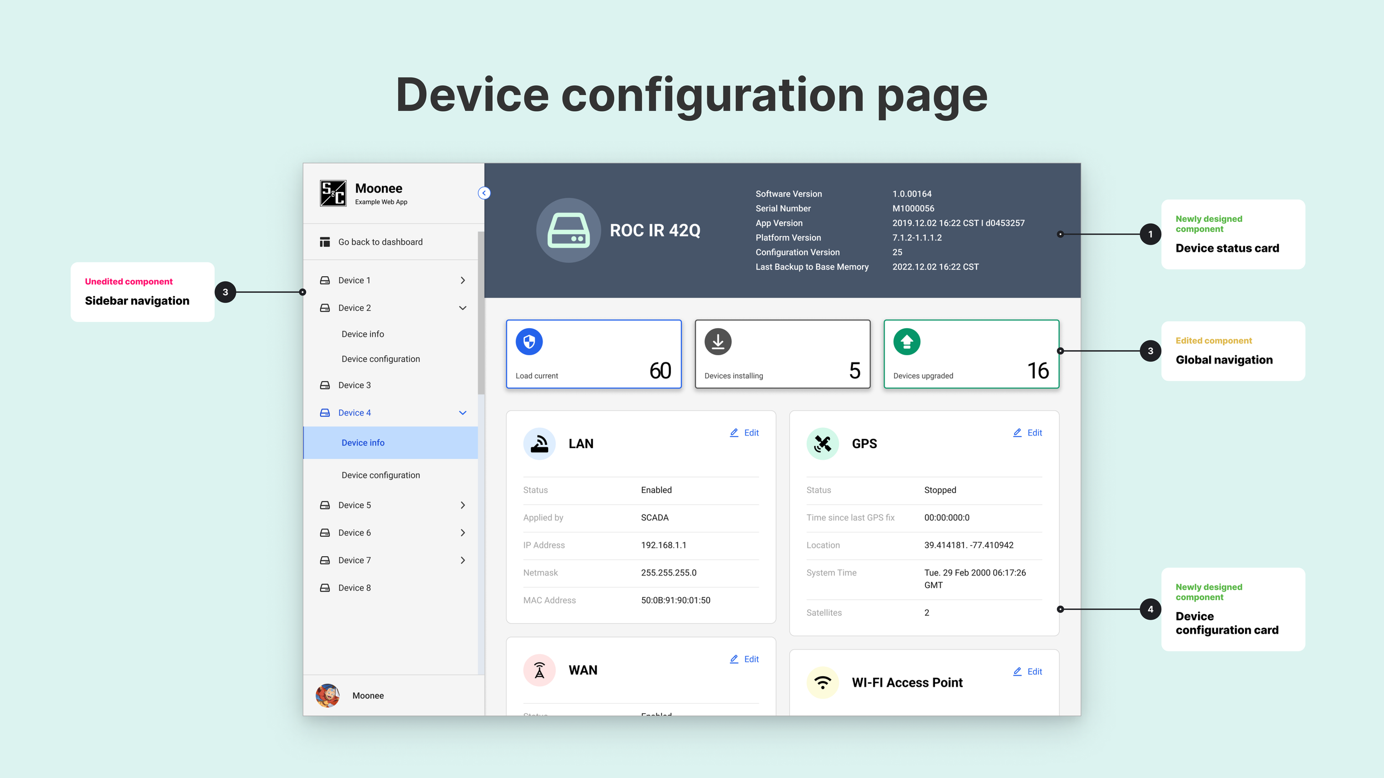Edit the LAN card settings
Screen dimensions: 1384x778
[x=745, y=433]
